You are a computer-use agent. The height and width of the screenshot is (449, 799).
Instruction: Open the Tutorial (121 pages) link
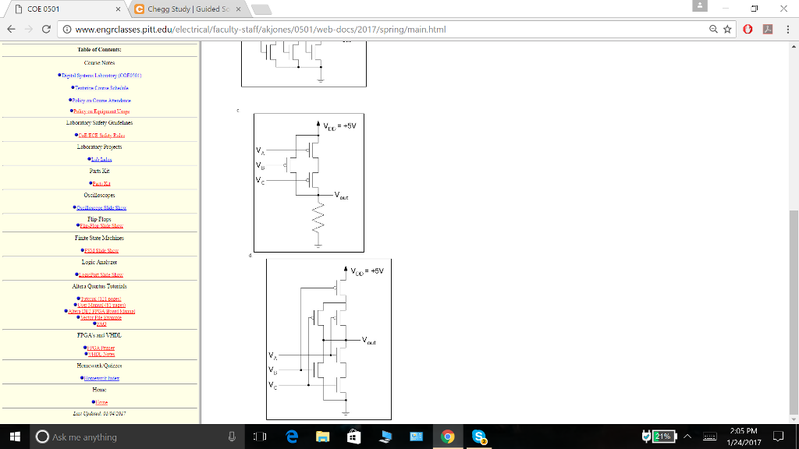101,299
